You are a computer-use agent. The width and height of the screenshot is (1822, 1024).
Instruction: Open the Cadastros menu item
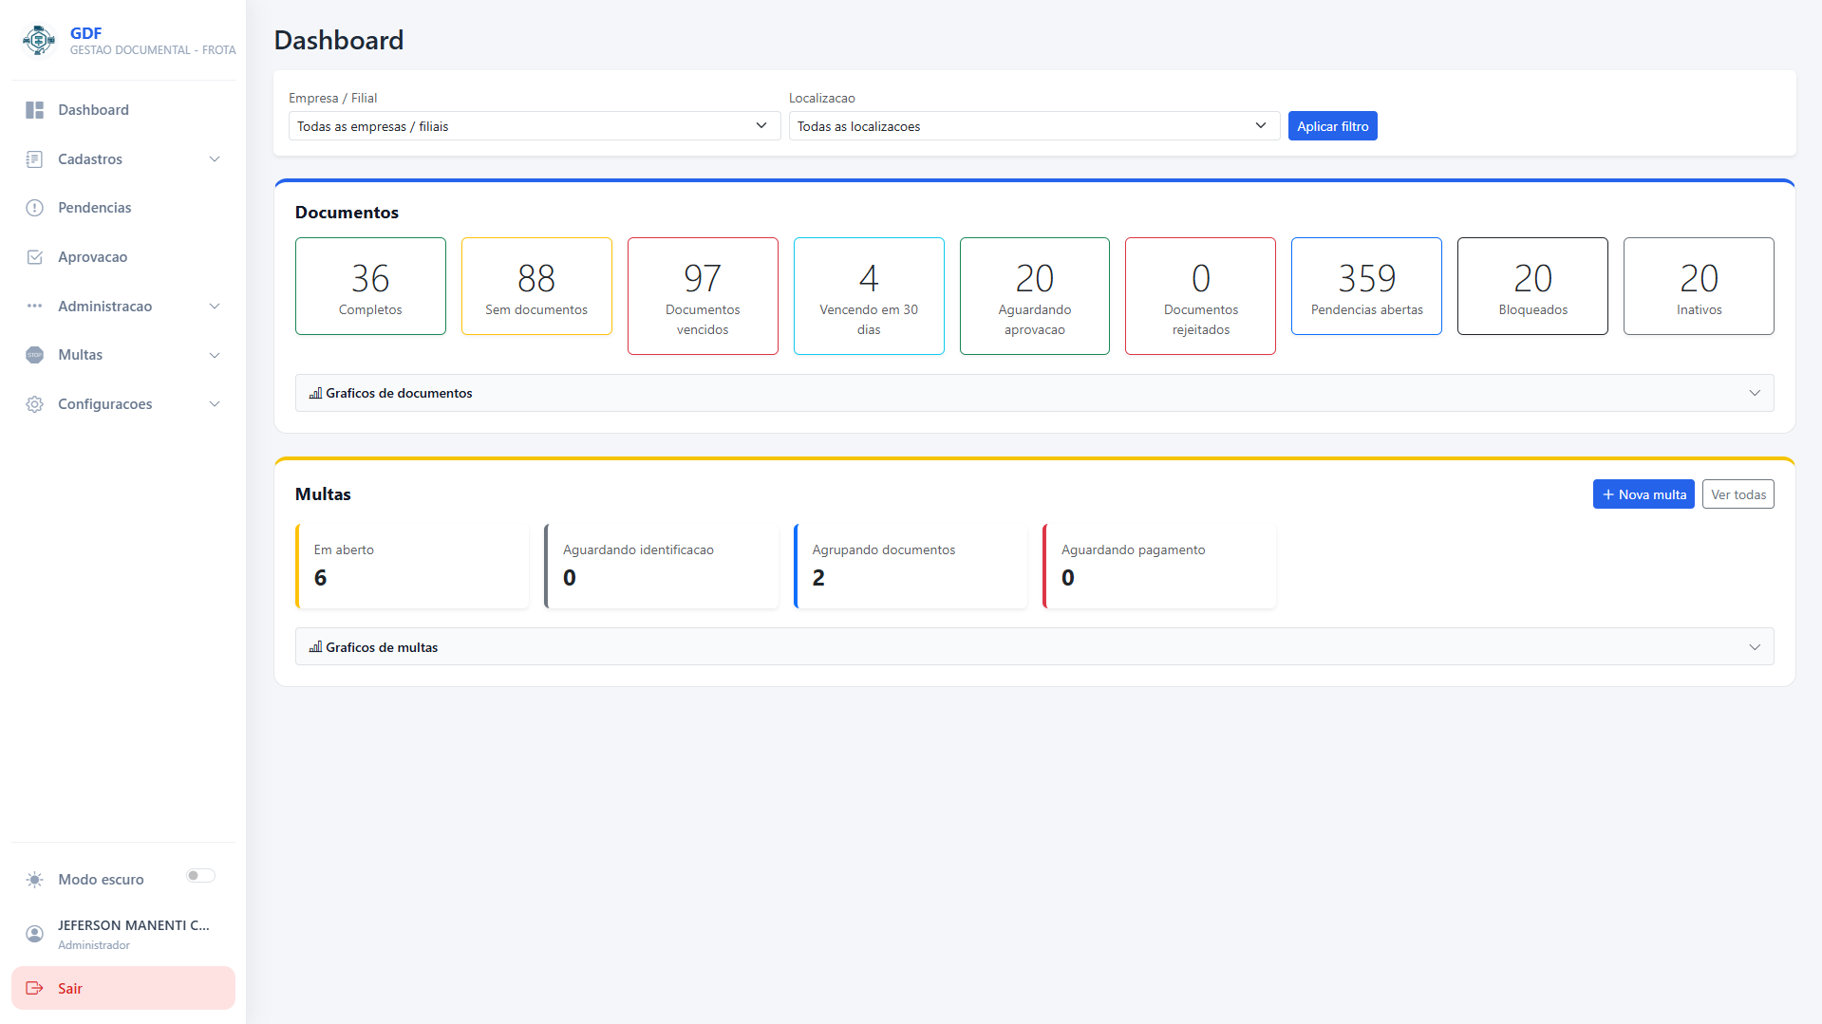(x=123, y=159)
